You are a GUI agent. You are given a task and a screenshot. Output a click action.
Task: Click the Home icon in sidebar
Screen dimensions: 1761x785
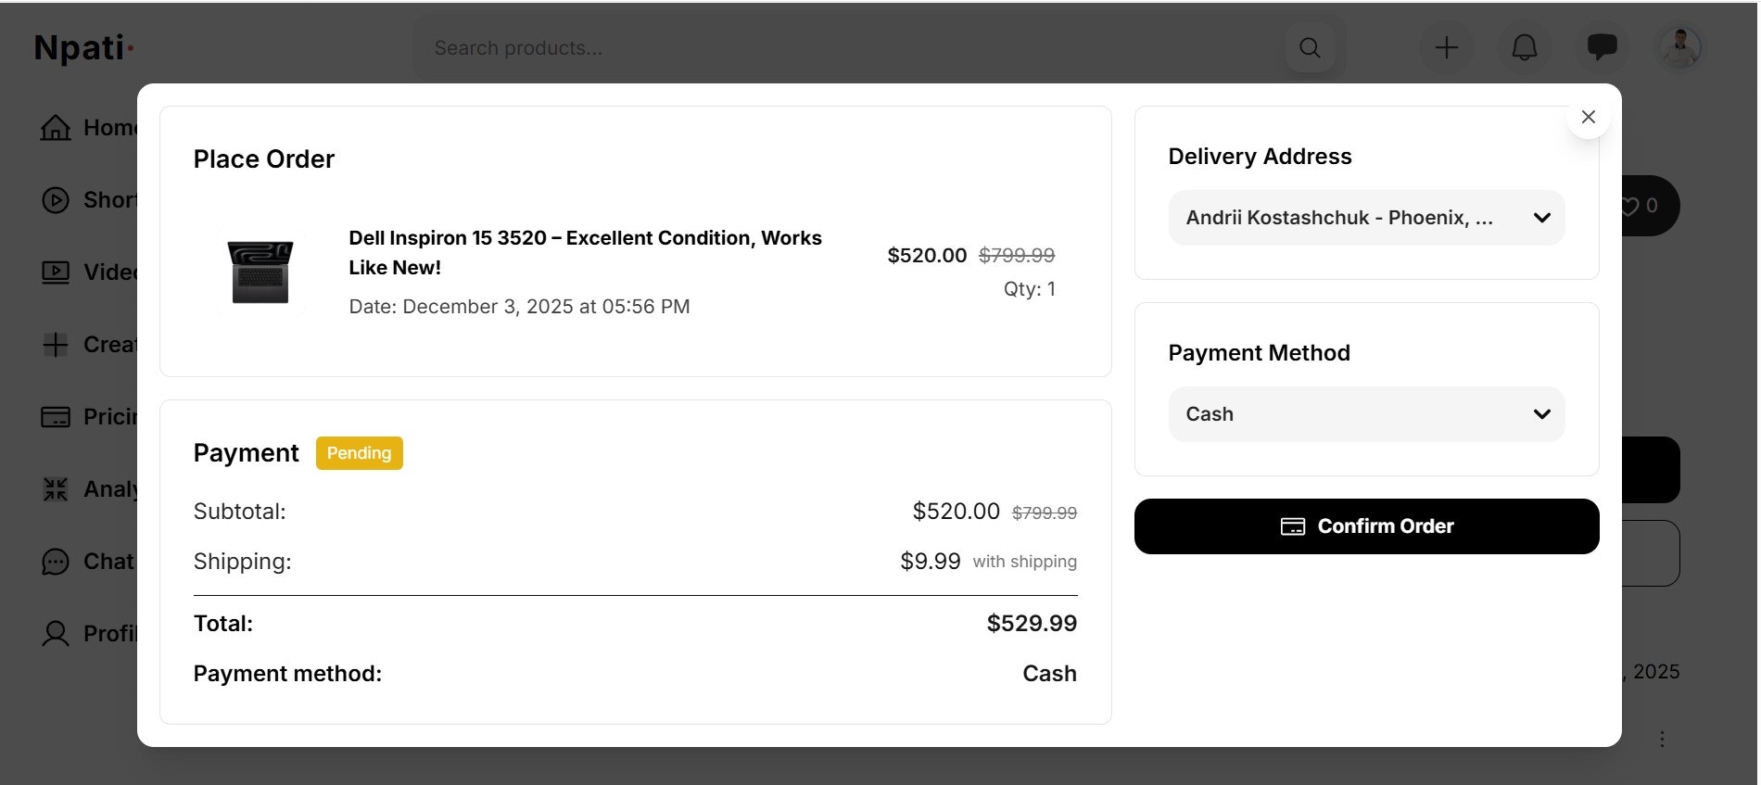pos(56,128)
